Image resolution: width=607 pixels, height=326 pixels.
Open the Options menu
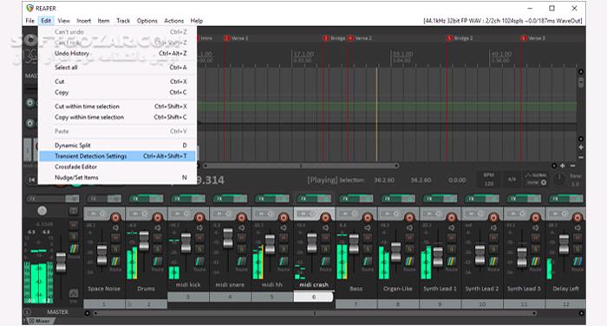(x=147, y=21)
